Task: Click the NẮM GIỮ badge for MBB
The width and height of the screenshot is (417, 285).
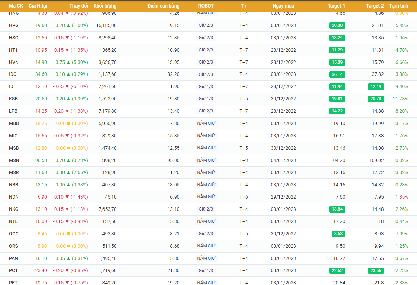Action: tap(206, 124)
